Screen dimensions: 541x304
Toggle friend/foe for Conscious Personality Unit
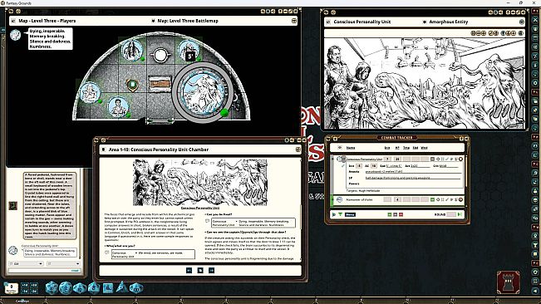point(432,159)
